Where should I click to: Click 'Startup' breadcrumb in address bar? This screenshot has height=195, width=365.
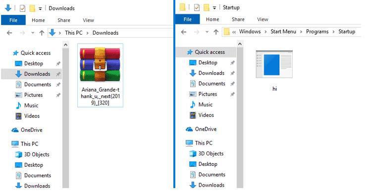(x=347, y=32)
